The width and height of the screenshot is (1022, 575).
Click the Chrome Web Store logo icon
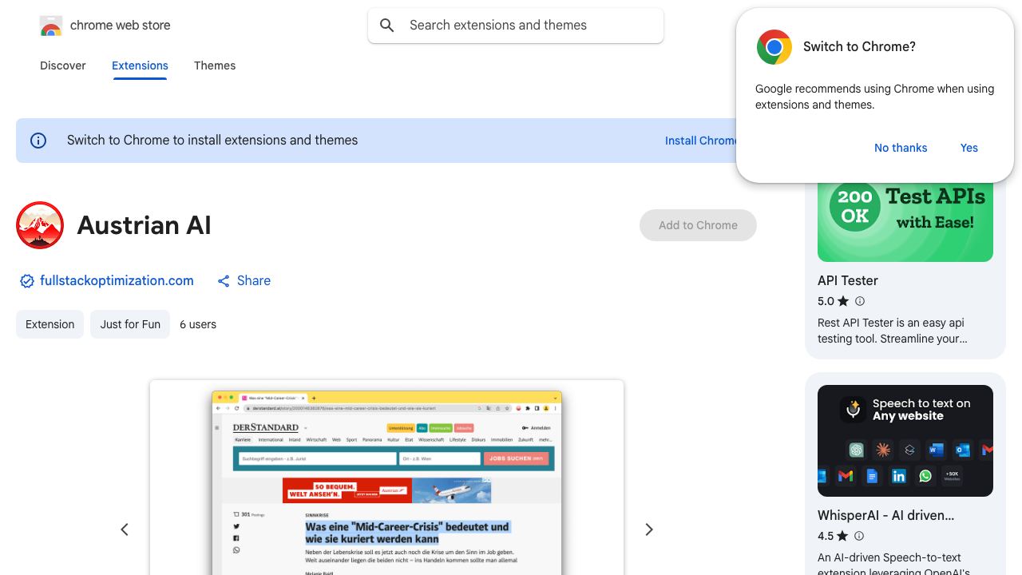pyautogui.click(x=51, y=26)
